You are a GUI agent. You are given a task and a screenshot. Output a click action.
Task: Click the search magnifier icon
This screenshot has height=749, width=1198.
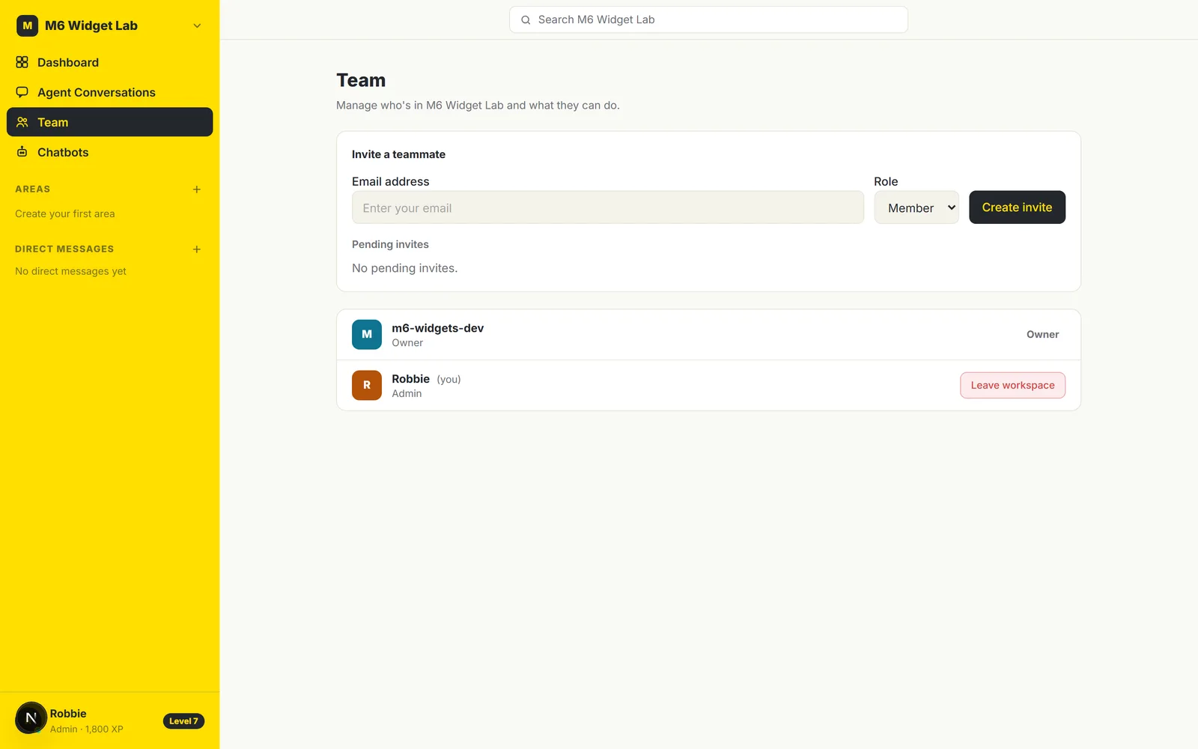526,20
